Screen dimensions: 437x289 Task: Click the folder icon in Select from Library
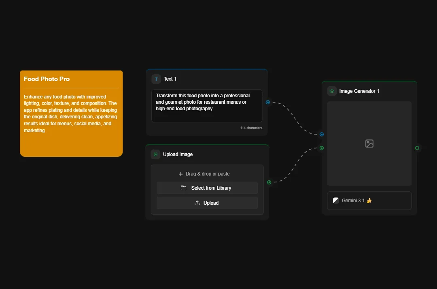(183, 188)
